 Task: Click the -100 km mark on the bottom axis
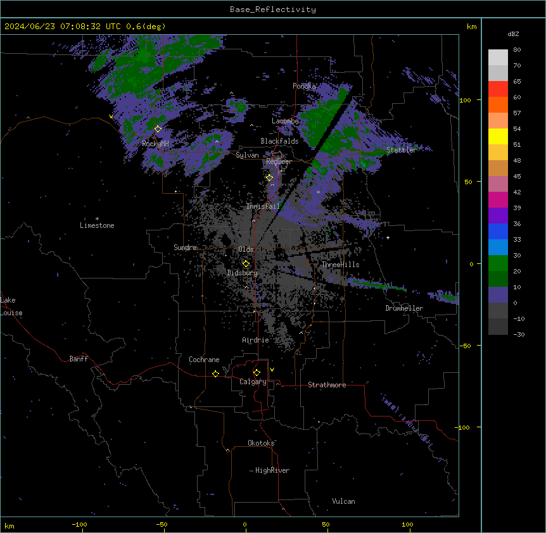[x=79, y=524]
